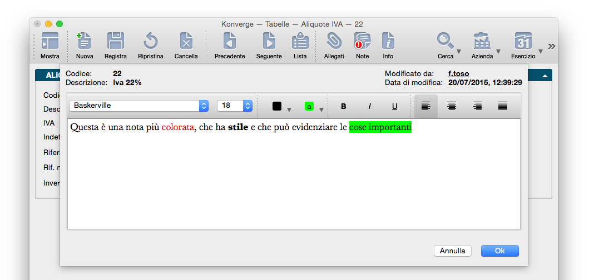The image size is (589, 280).
Task: Confirm the note with Ok button
Action: click(x=499, y=251)
